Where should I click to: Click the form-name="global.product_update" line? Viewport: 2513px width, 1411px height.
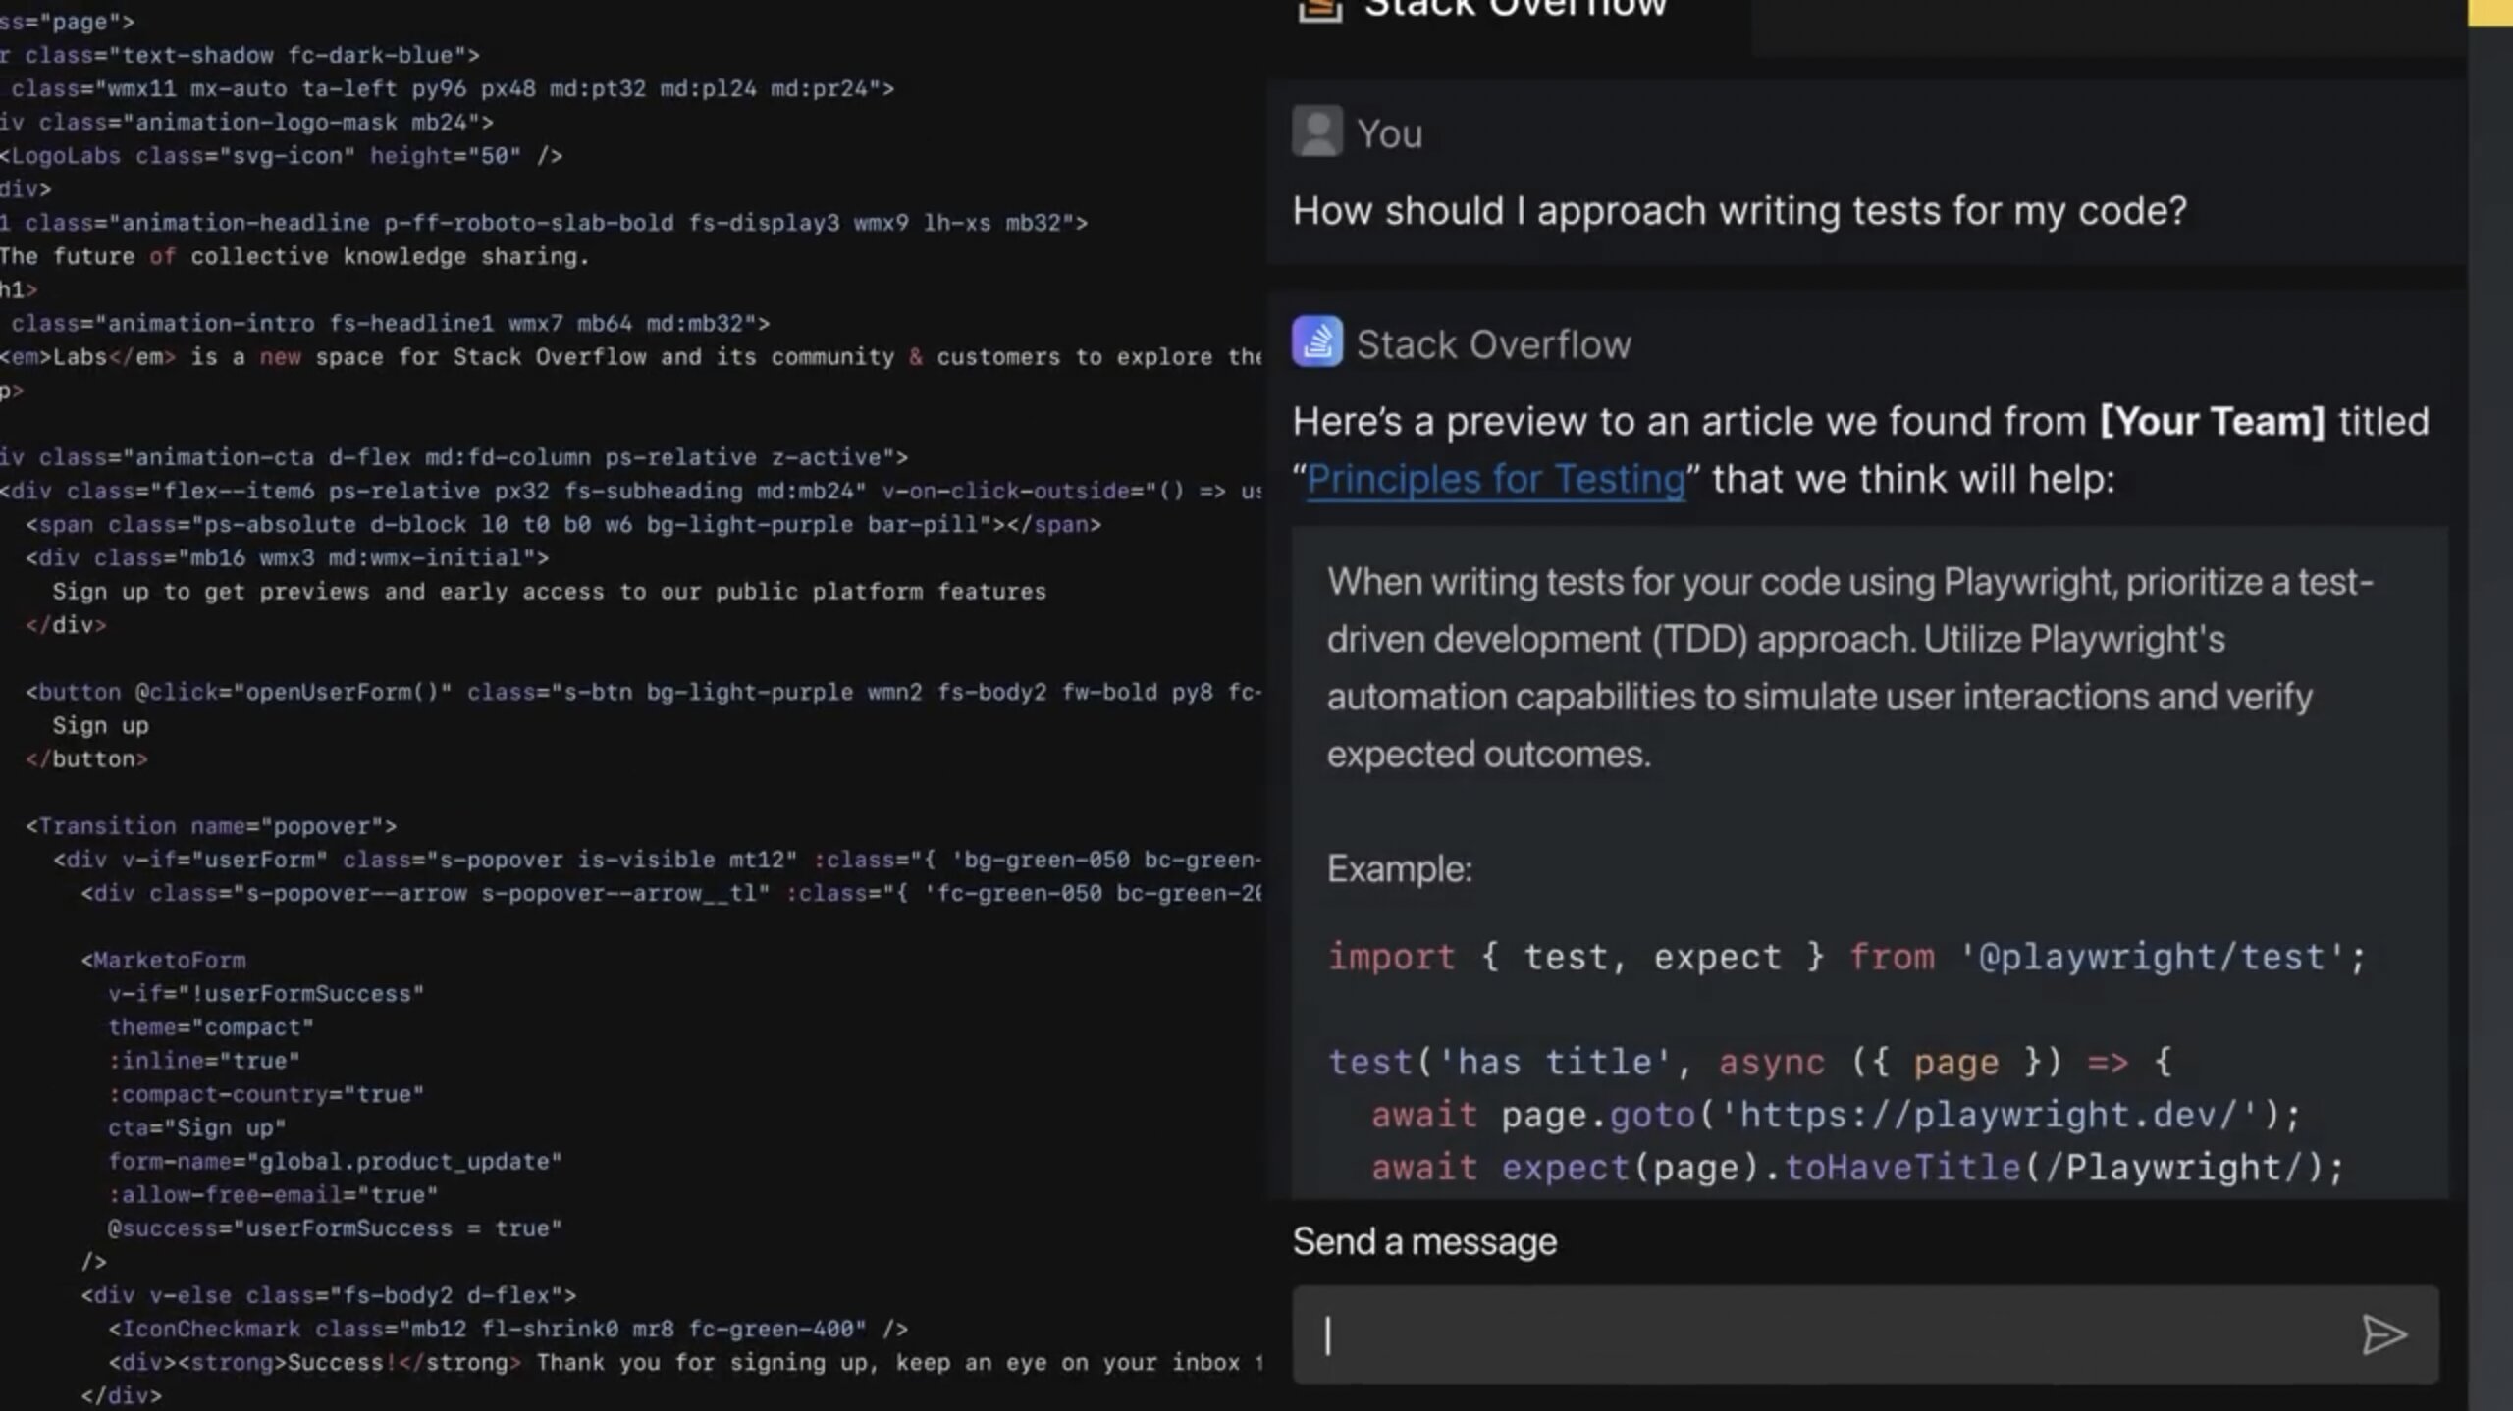click(335, 1162)
